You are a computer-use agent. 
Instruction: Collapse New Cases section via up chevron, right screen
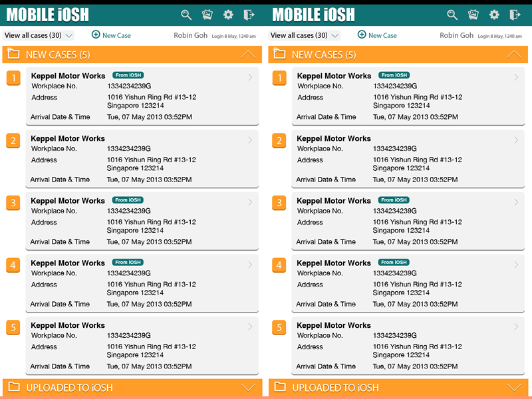(514, 55)
